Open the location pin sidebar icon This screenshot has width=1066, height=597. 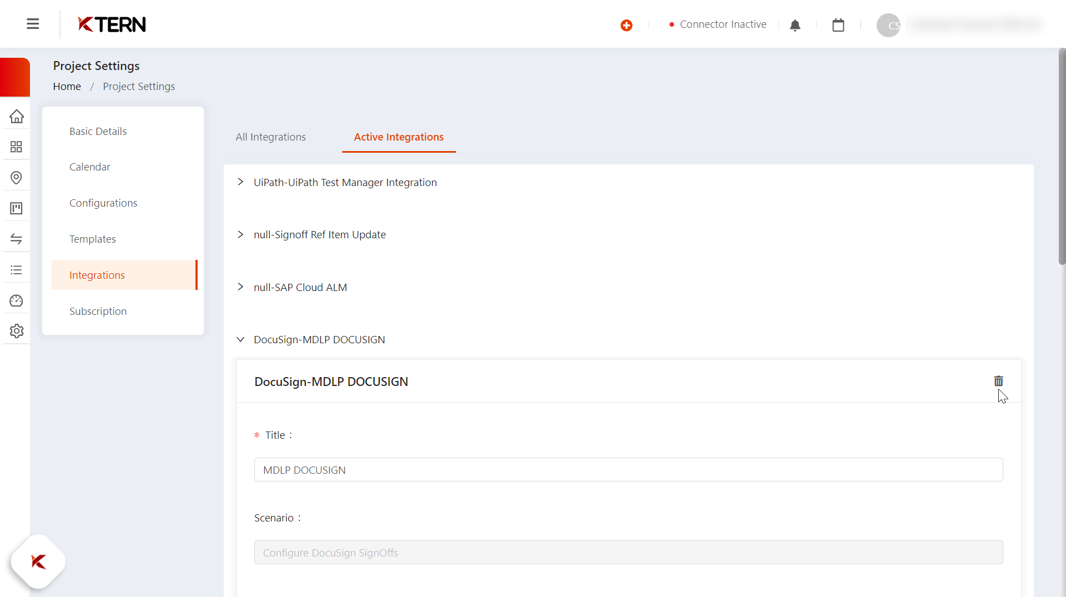[x=16, y=178]
